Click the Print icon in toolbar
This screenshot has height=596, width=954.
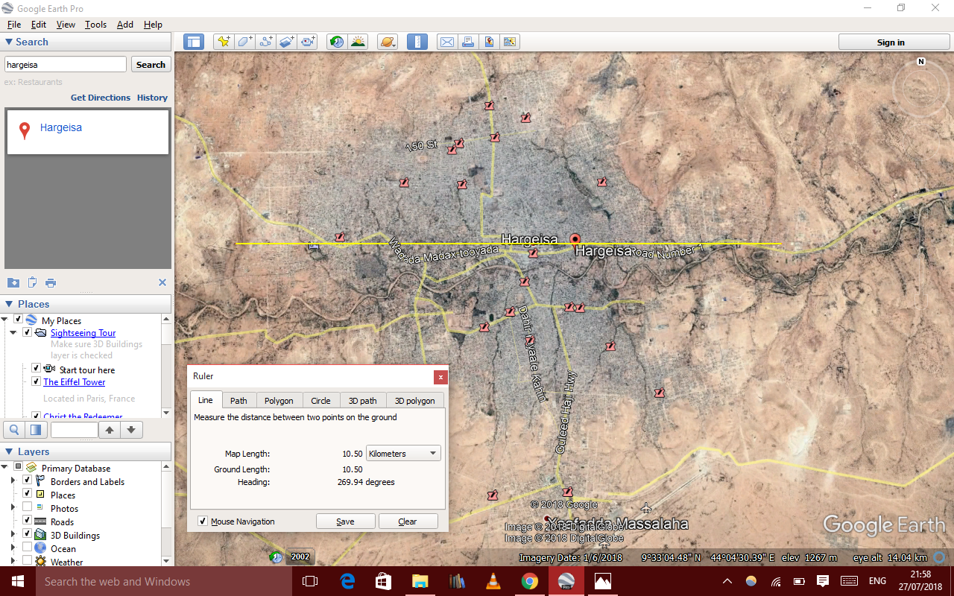[x=468, y=42]
